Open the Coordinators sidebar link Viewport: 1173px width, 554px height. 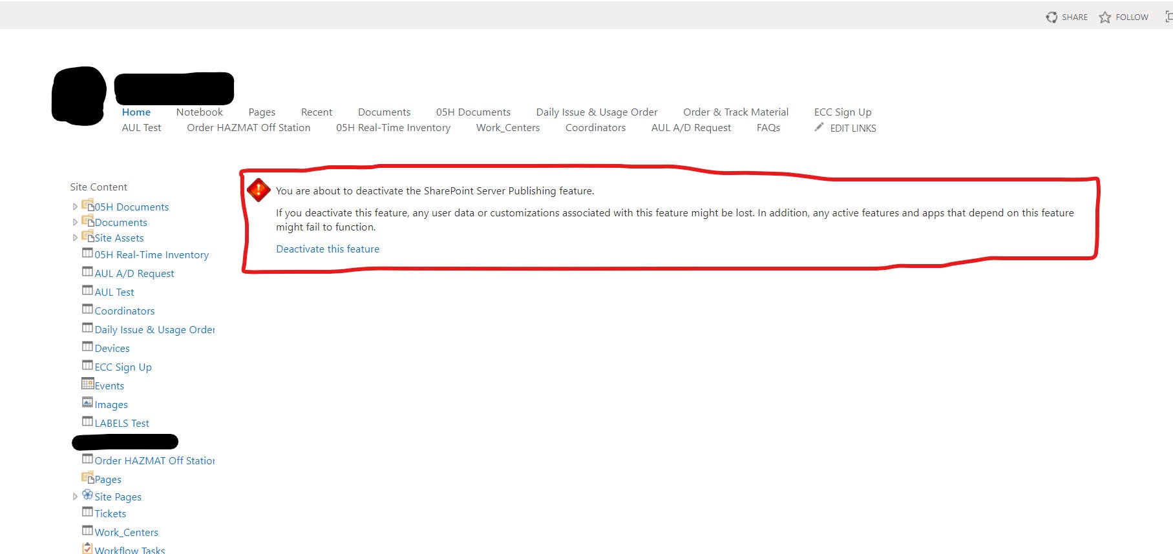pyautogui.click(x=125, y=311)
